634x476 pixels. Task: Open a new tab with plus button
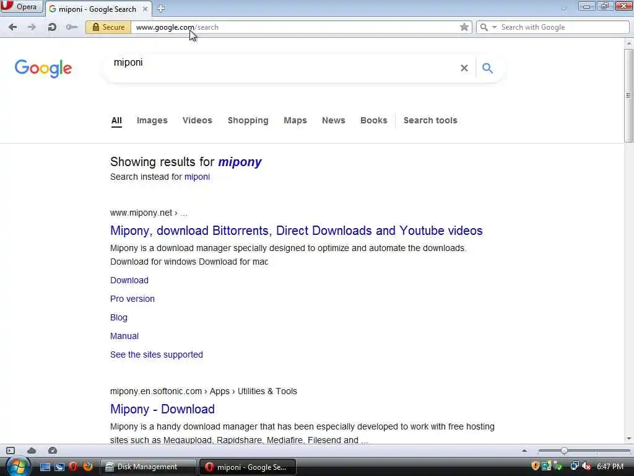pyautogui.click(x=160, y=9)
